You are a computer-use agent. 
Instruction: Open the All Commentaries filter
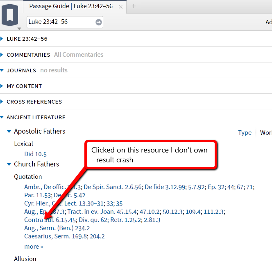(x=79, y=55)
